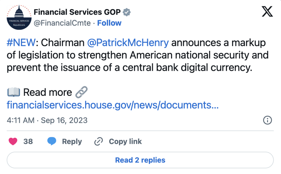Click the reply speech bubble icon

tap(52, 142)
